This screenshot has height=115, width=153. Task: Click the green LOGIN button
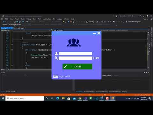pyautogui.click(x=77, y=66)
